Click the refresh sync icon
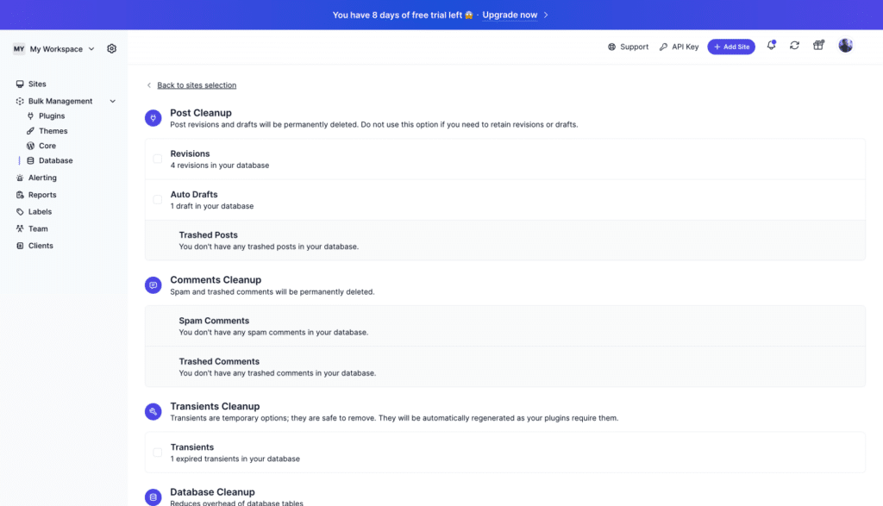The image size is (883, 506). 794,46
